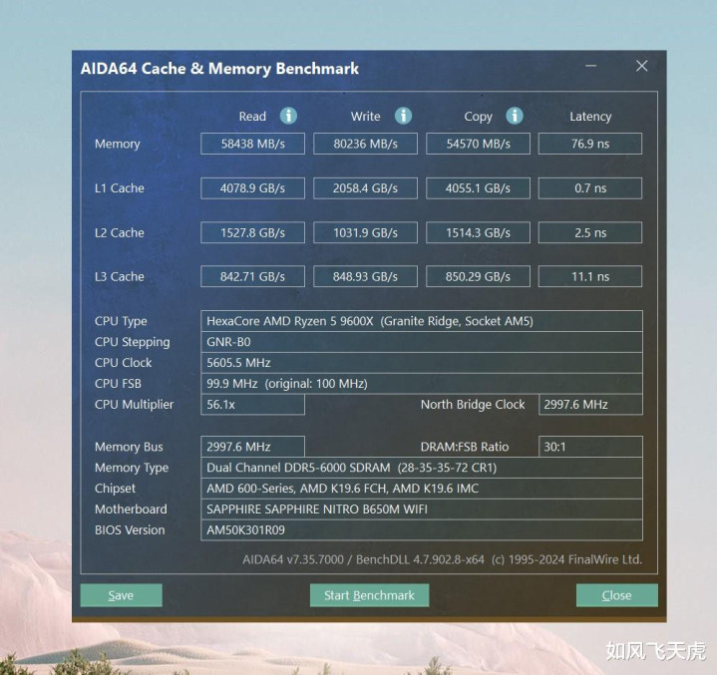Click the L3 Cache Copy value 850.29 GB/s
This screenshot has height=675, width=717.
pyautogui.click(x=479, y=276)
